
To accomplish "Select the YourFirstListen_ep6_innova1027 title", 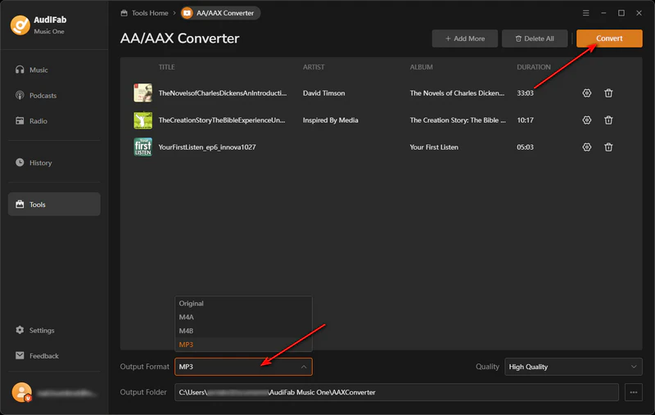I will (x=207, y=147).
